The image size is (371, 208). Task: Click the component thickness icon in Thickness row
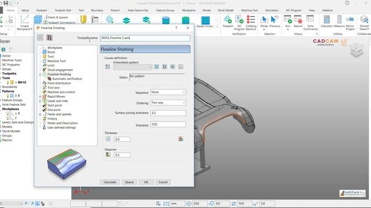click(x=180, y=139)
